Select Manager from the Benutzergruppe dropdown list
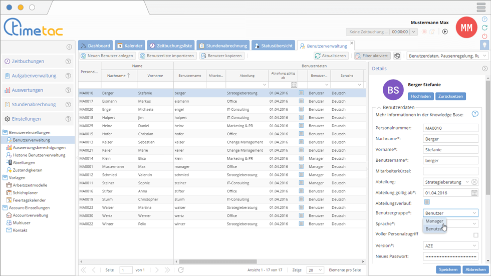The height and width of the screenshot is (276, 491). pos(434,221)
